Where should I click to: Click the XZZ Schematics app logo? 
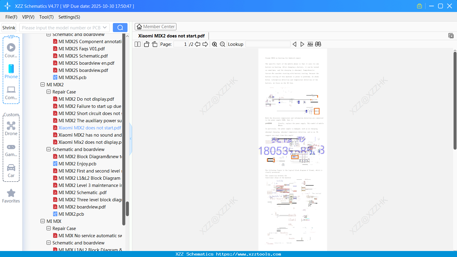8,6
